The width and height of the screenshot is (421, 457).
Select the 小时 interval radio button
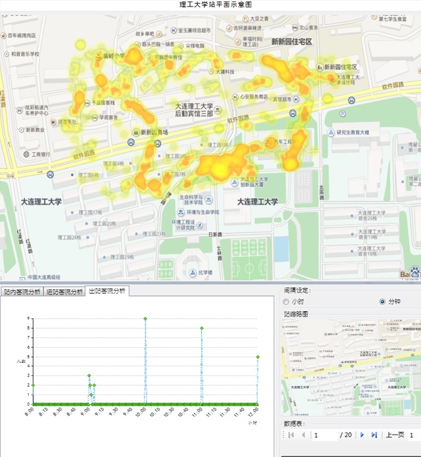285,301
